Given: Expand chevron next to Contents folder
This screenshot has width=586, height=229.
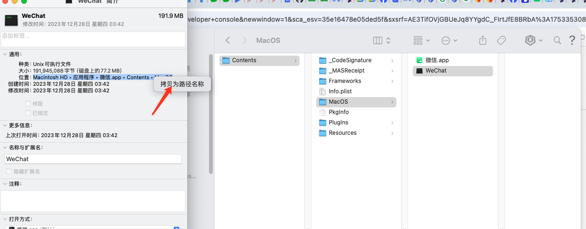Looking at the screenshot, I should (x=295, y=60).
